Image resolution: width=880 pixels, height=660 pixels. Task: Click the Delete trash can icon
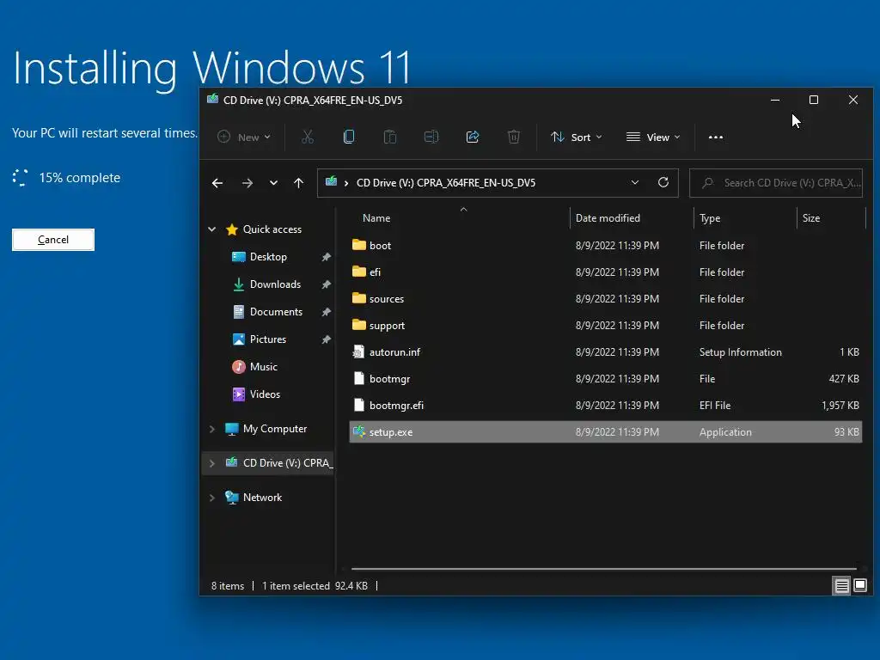(514, 137)
